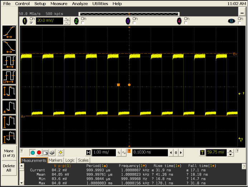Click the minimize dash button at top right
The width and height of the screenshot is (248, 187).
point(242,11)
